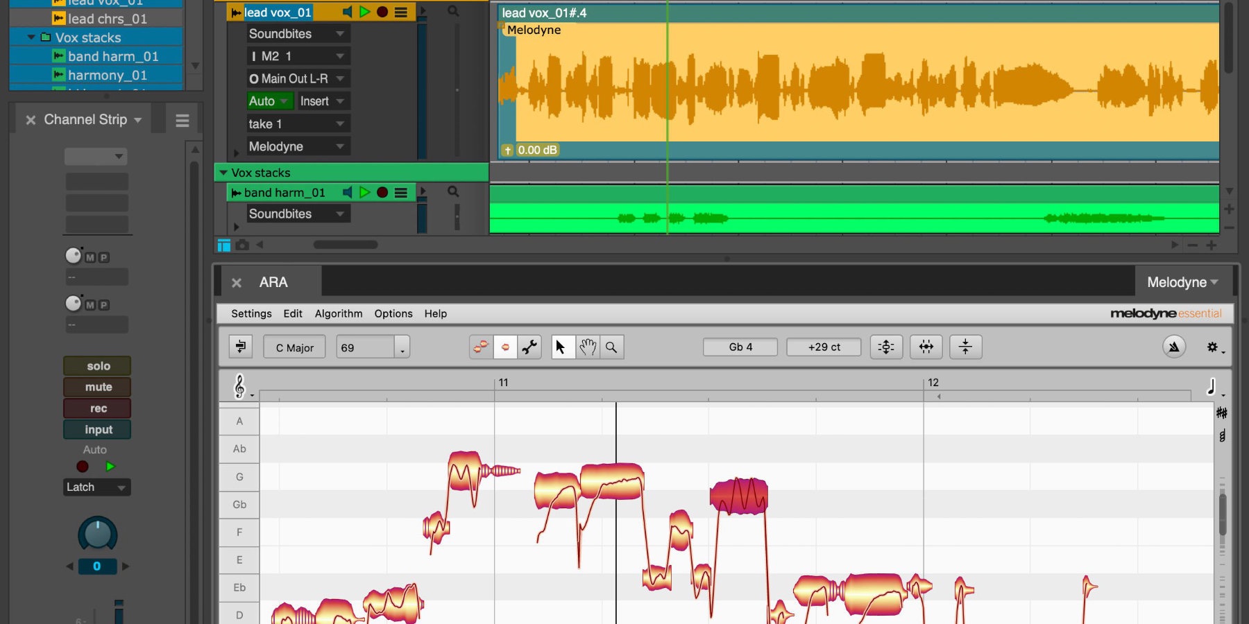The width and height of the screenshot is (1249, 624).
Task: Click the wrench tool in Melodyne
Action: coord(530,347)
